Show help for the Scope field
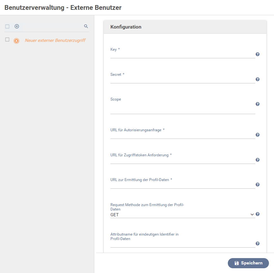The image size is (274, 273). coord(258,104)
